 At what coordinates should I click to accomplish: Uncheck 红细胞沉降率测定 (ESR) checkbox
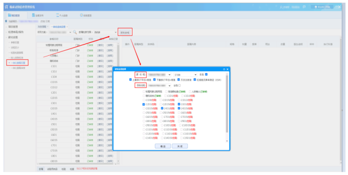[x=194, y=80]
